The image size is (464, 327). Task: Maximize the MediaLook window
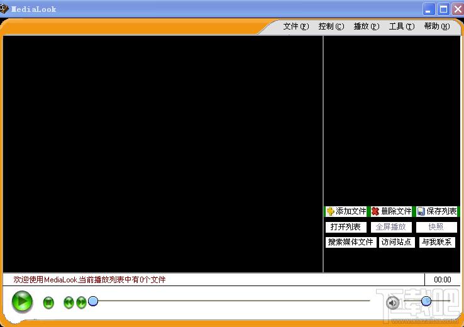(x=443, y=9)
